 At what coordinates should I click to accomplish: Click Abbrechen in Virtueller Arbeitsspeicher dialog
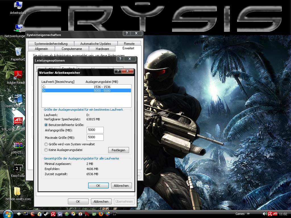121,186
